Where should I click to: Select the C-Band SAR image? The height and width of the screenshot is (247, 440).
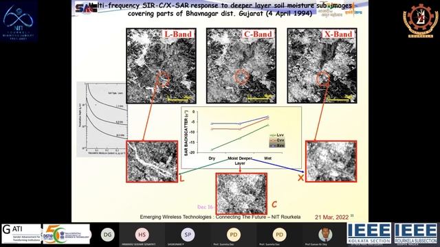[241, 66]
